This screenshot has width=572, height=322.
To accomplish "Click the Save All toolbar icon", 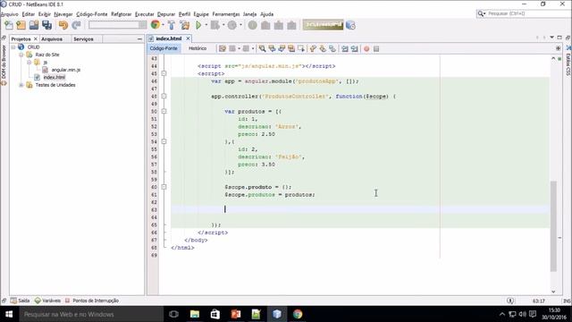I will [x=47, y=25].
